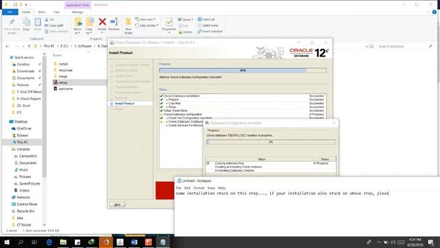Click the Name column header

57,55
